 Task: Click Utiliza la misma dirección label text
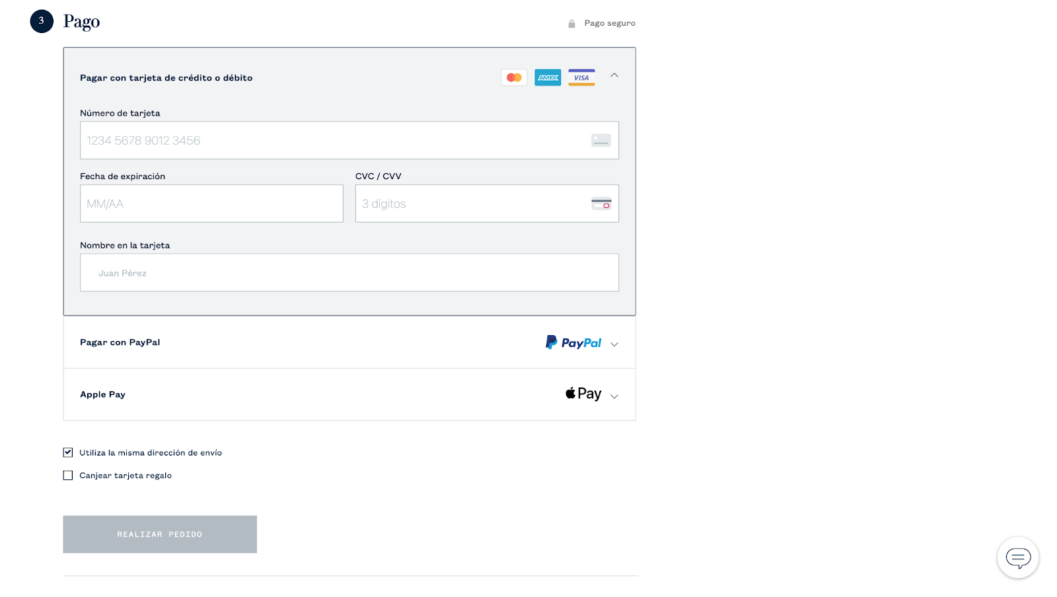[151, 453]
